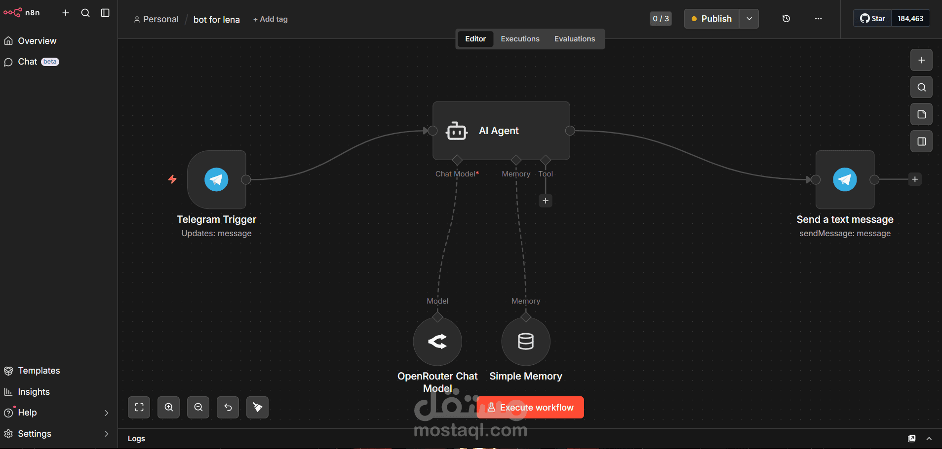Click the GitHub star count 184,463

click(x=910, y=18)
